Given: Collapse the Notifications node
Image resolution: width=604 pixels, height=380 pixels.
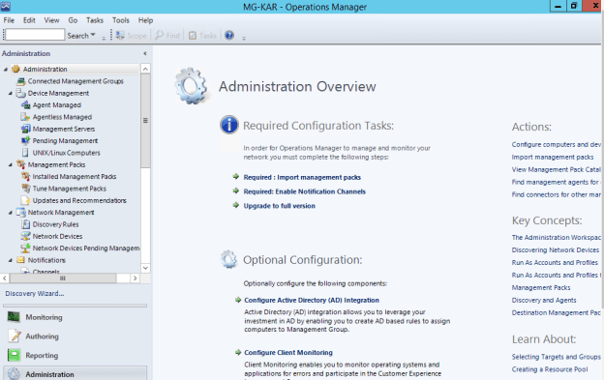Looking at the screenshot, I should tap(11, 260).
